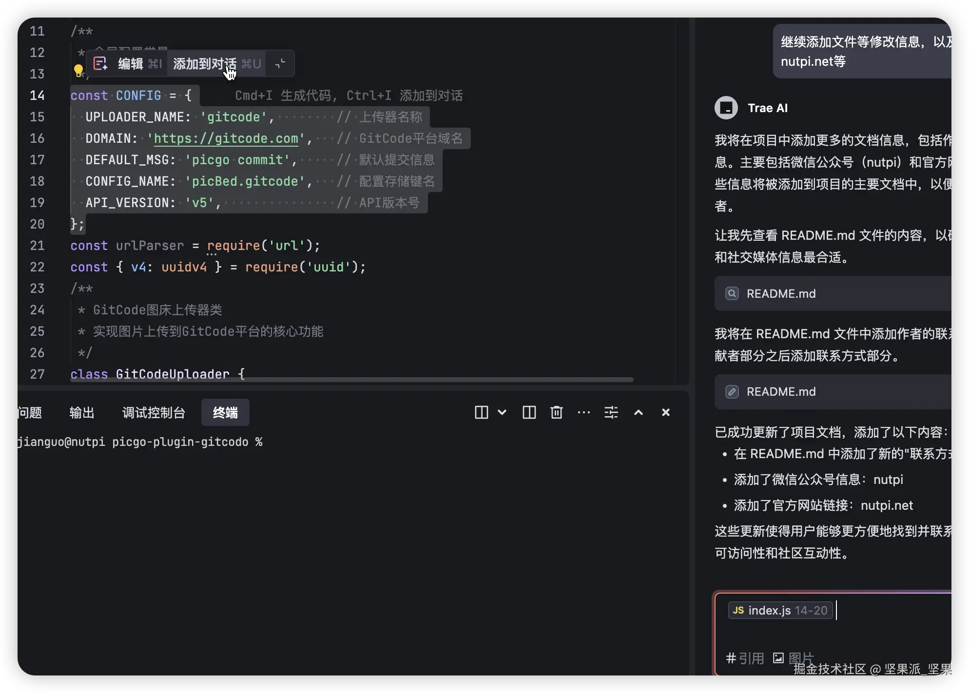This screenshot has height=693, width=969.
Task: Switch to the 输出 tab
Action: coord(82,413)
